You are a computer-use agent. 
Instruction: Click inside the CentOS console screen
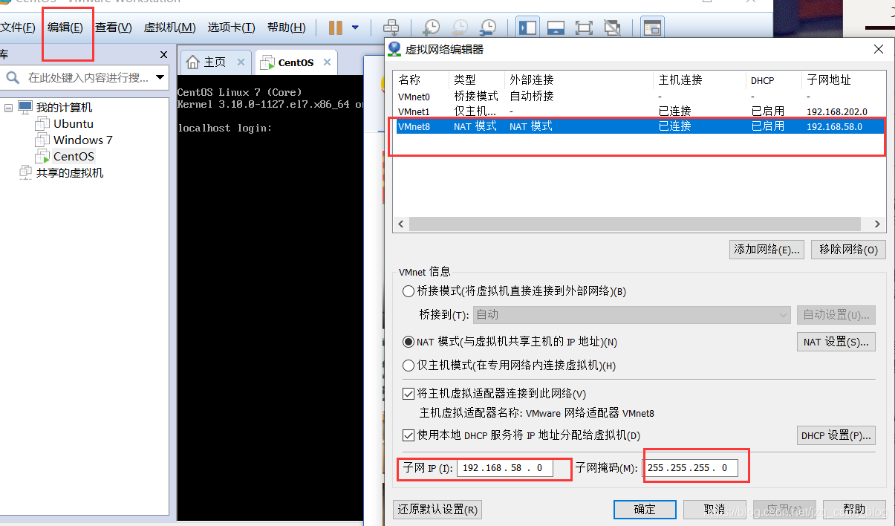pyautogui.click(x=271, y=297)
